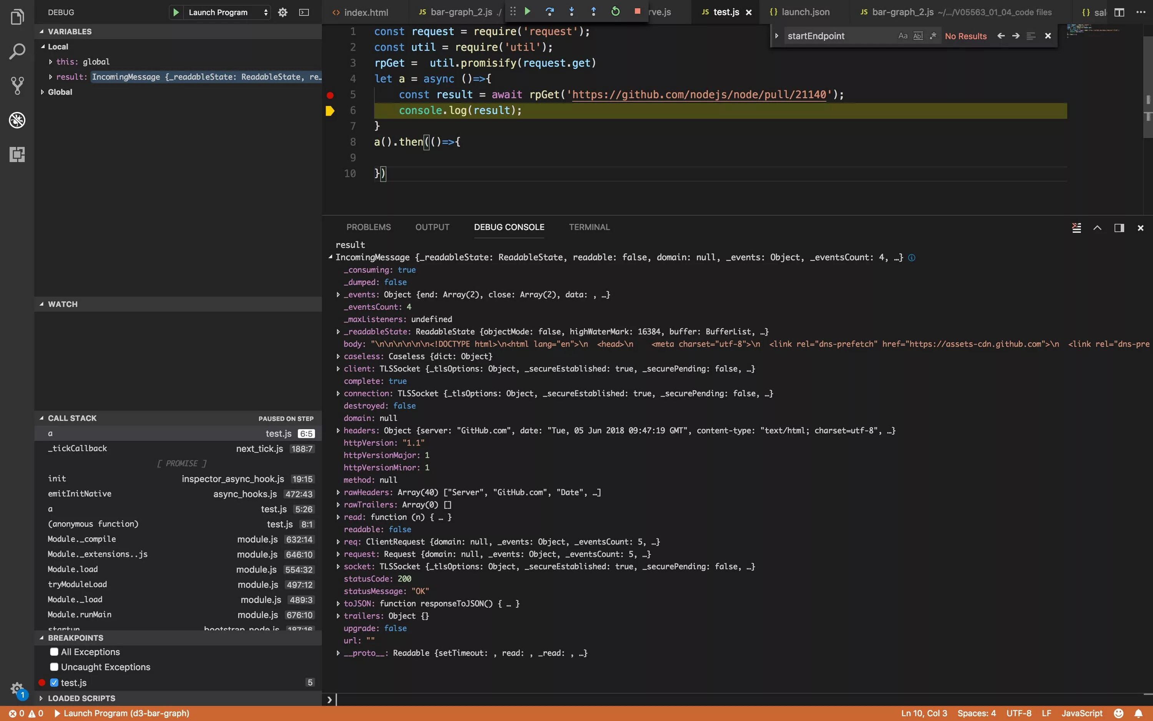The image size is (1153, 721).
Task: Select _tickCallback call stack frame
Action: click(178, 449)
